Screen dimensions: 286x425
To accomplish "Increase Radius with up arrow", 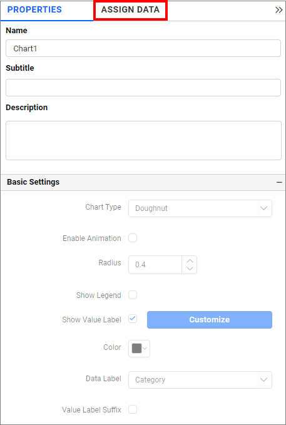I will 190,261.
